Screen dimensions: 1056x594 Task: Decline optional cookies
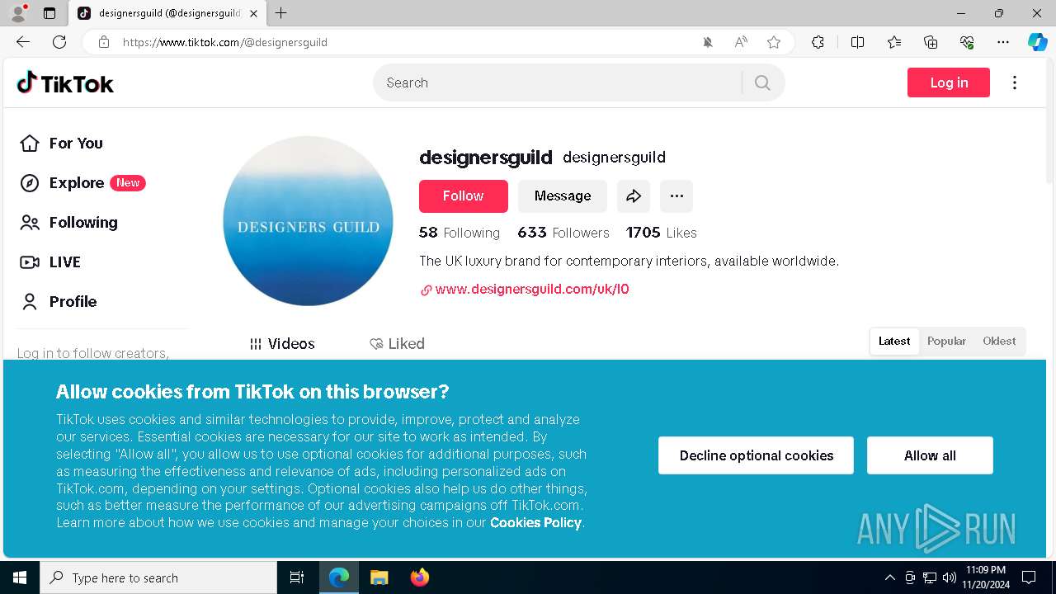point(756,455)
